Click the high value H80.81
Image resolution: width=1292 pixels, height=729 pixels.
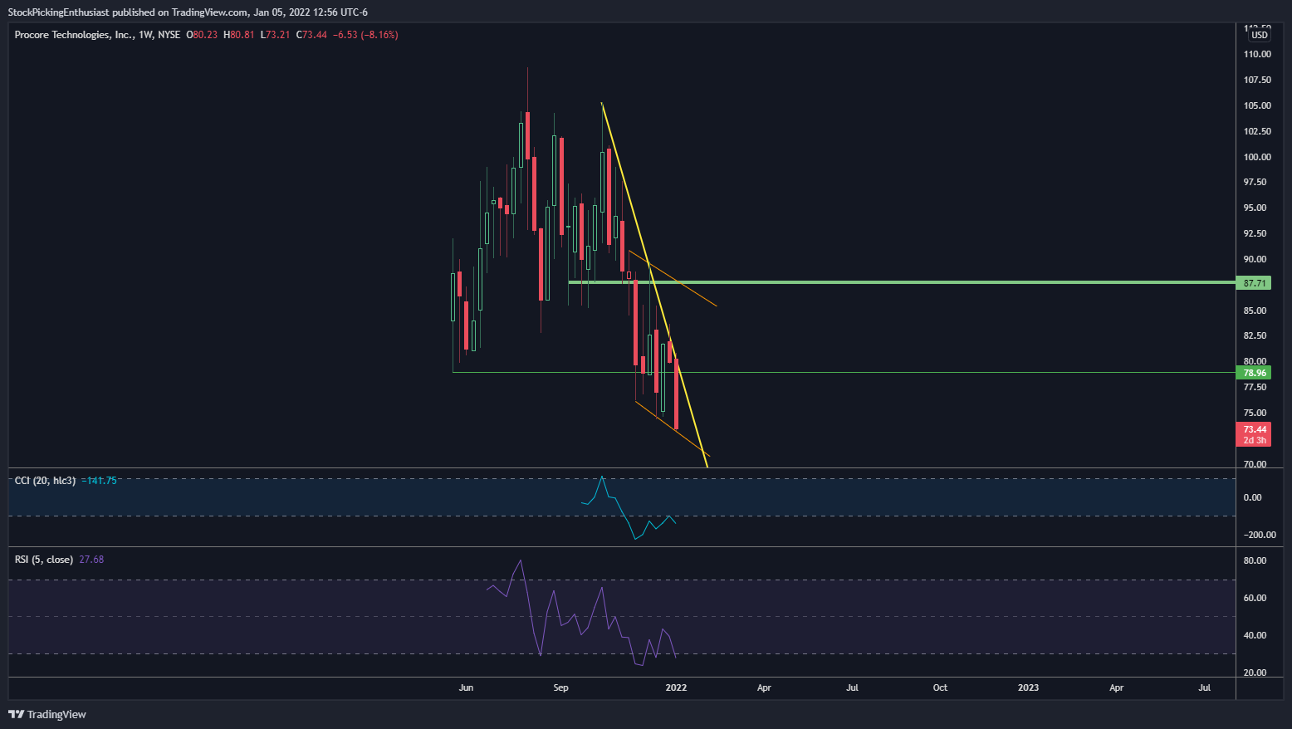pyautogui.click(x=239, y=35)
